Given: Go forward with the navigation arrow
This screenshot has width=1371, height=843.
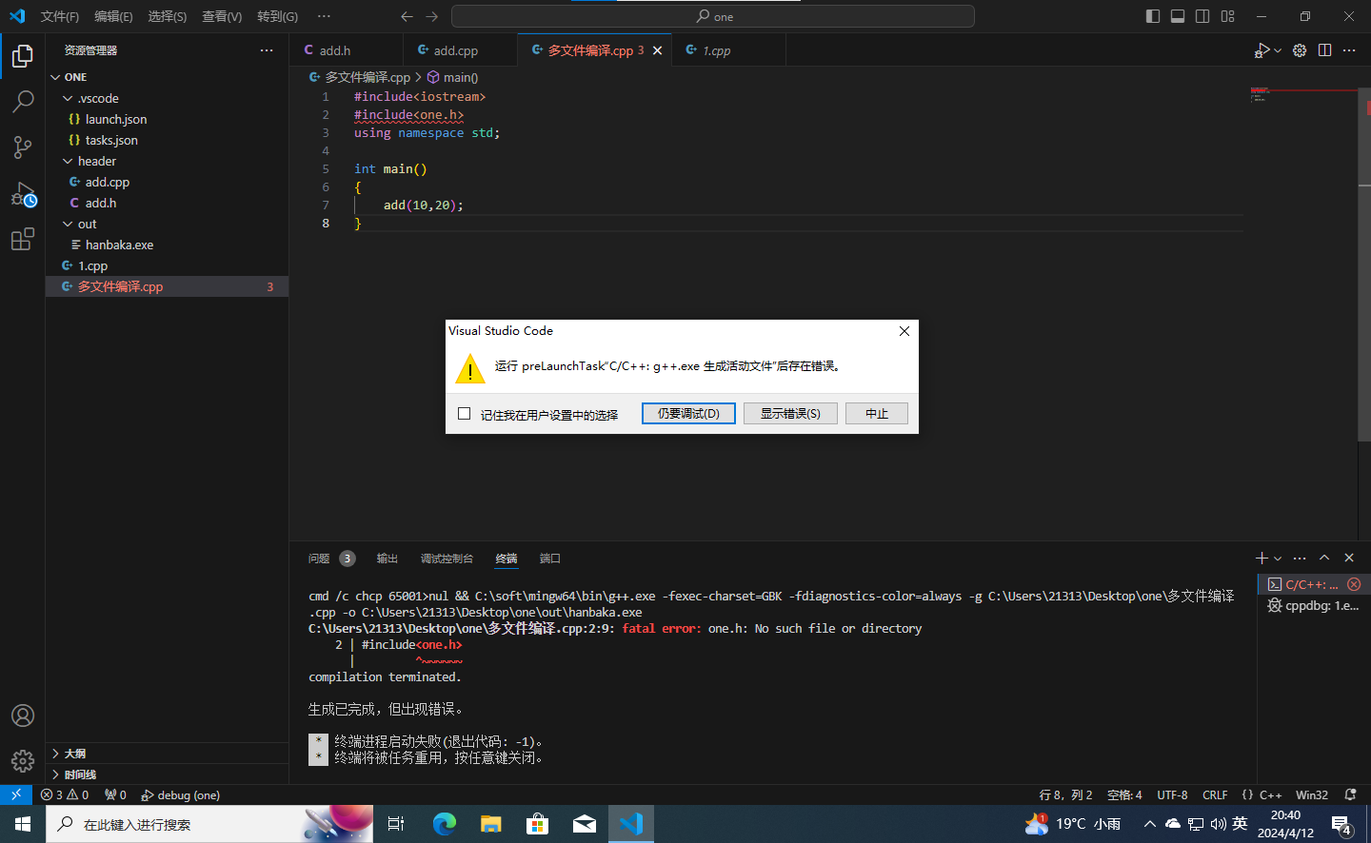Looking at the screenshot, I should pyautogui.click(x=432, y=16).
